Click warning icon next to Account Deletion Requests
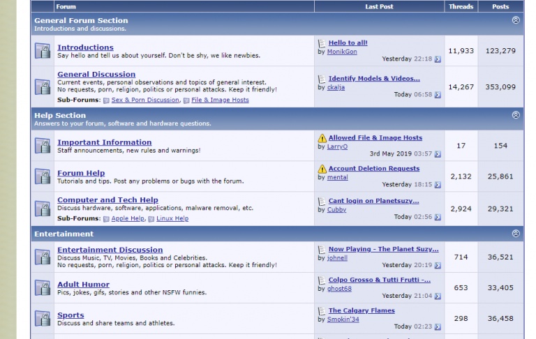The height and width of the screenshot is (339, 536). click(x=322, y=169)
